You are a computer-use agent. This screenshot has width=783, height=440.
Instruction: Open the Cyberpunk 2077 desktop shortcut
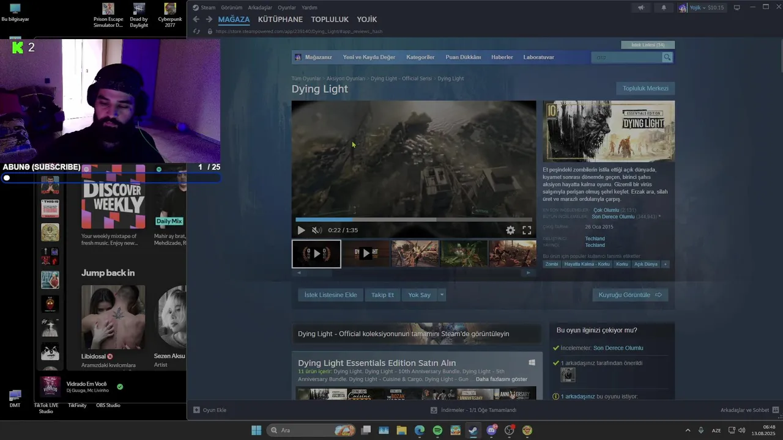coord(170,15)
